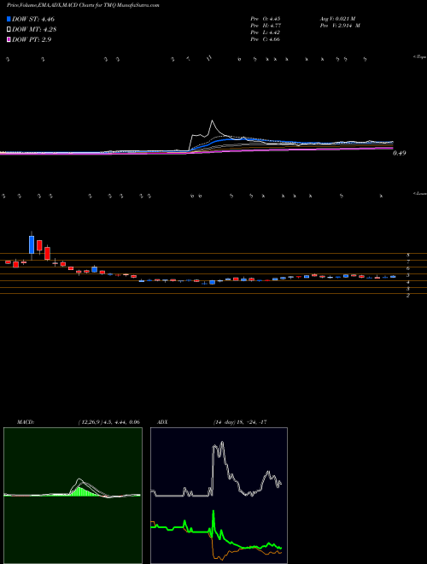Select the DOW PT: 2.9 label

click(32, 39)
